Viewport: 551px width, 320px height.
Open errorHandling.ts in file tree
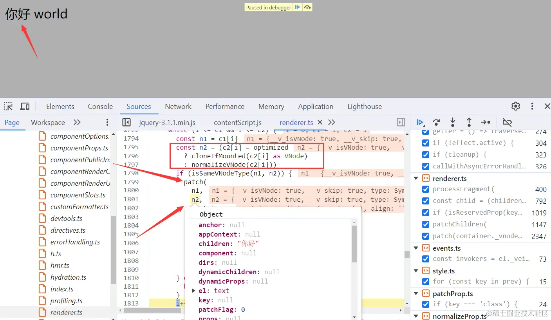pos(75,242)
